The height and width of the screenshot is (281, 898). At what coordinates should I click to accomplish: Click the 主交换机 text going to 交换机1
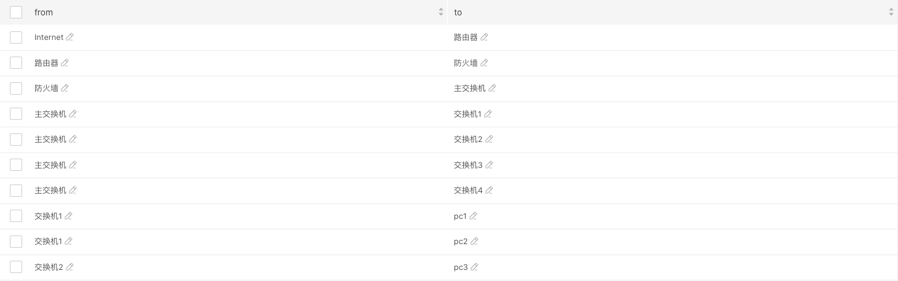coord(50,114)
